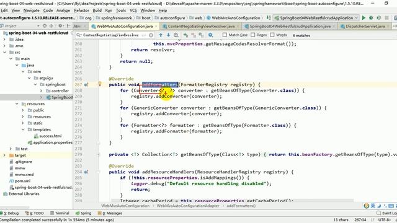Expand the .mvn folder
The width and height of the screenshot is (397, 223).
(4, 46)
